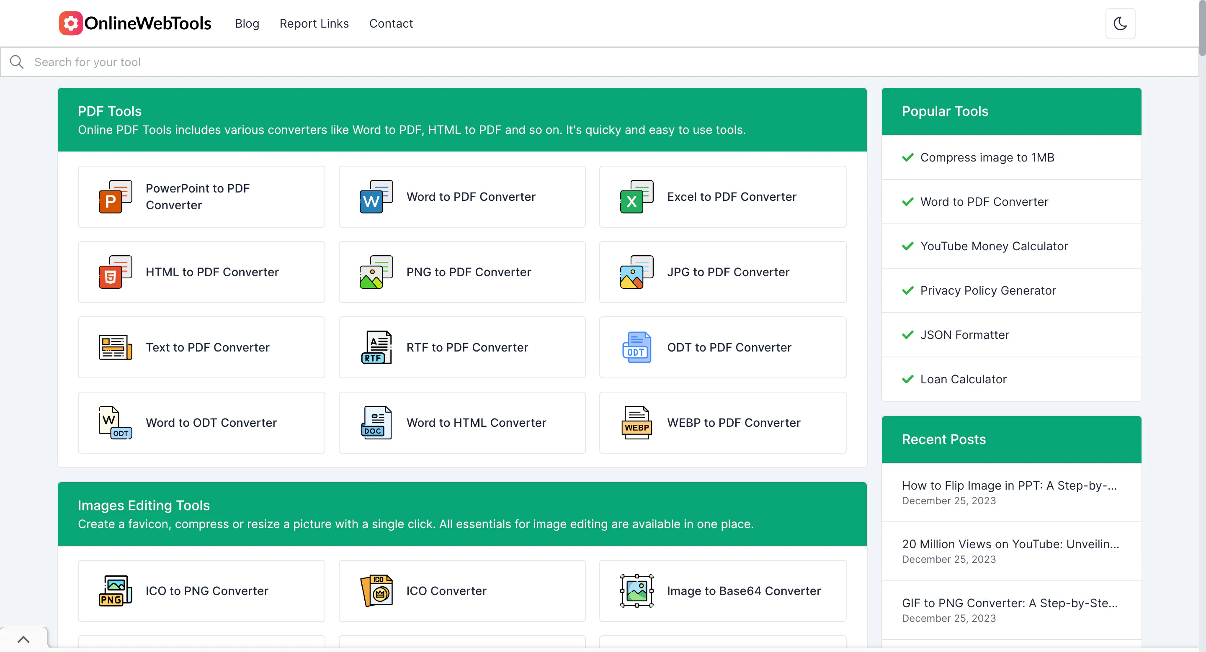Open RTF to PDF Converter link
The width and height of the screenshot is (1206, 652).
[x=467, y=347]
